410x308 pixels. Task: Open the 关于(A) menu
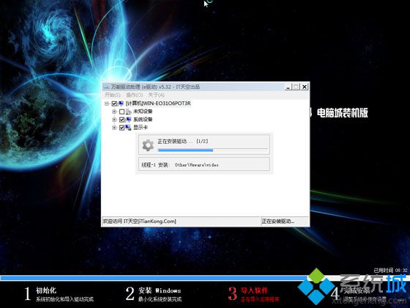tap(157, 95)
